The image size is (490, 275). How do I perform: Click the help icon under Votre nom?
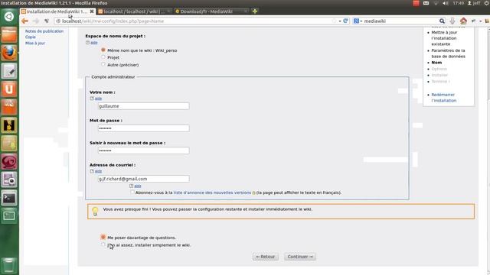pyautogui.click(x=92, y=99)
